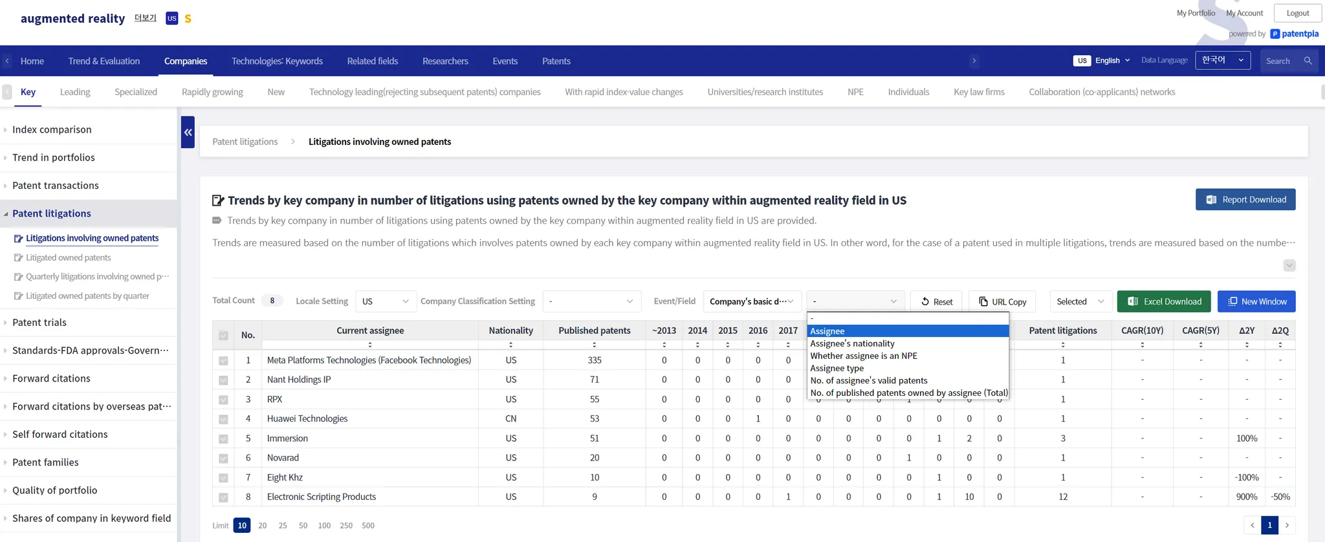
Task: Toggle checkbox for Electronic Scripting Products row
Action: 223,497
